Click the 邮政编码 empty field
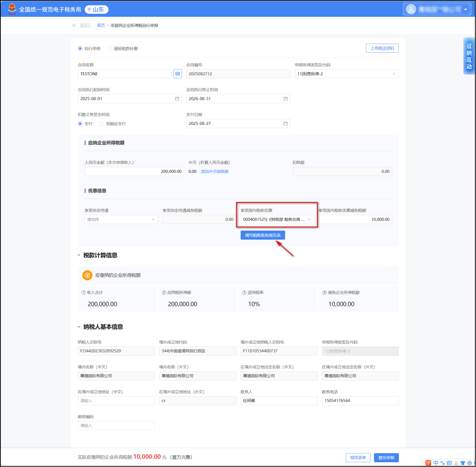 click(116, 426)
